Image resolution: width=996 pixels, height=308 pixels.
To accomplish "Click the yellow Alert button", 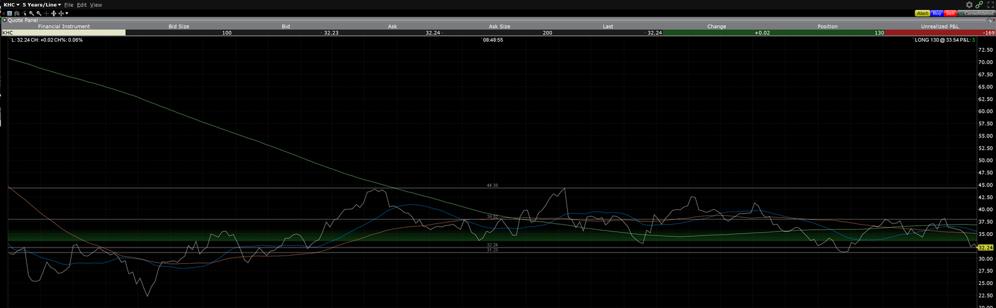I will tap(922, 13).
